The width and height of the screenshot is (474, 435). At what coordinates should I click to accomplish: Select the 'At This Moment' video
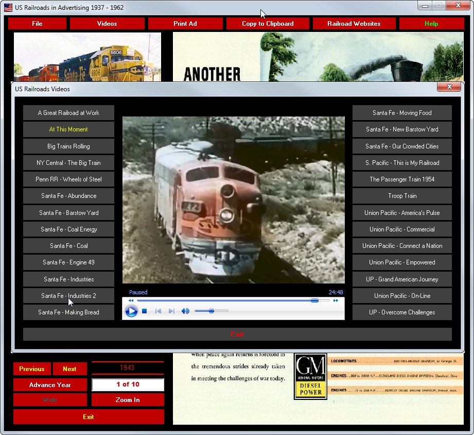coord(68,129)
